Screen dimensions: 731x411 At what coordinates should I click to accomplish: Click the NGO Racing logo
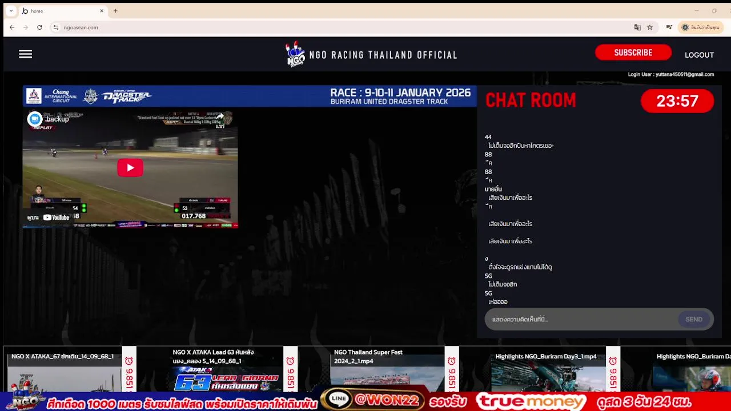[x=296, y=54]
